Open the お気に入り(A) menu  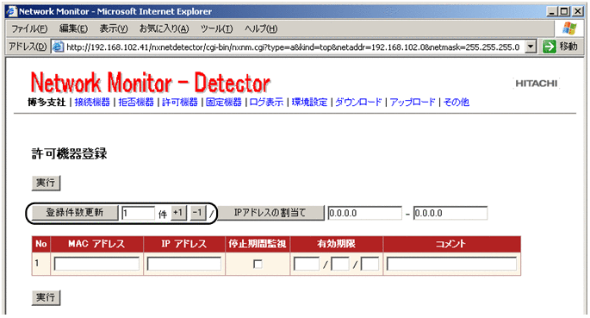(x=164, y=28)
